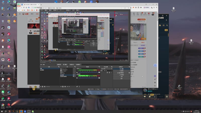The height and width of the screenshot is (113, 201).
Task: Open virtual camera settings gear
Action: (x=129, y=73)
